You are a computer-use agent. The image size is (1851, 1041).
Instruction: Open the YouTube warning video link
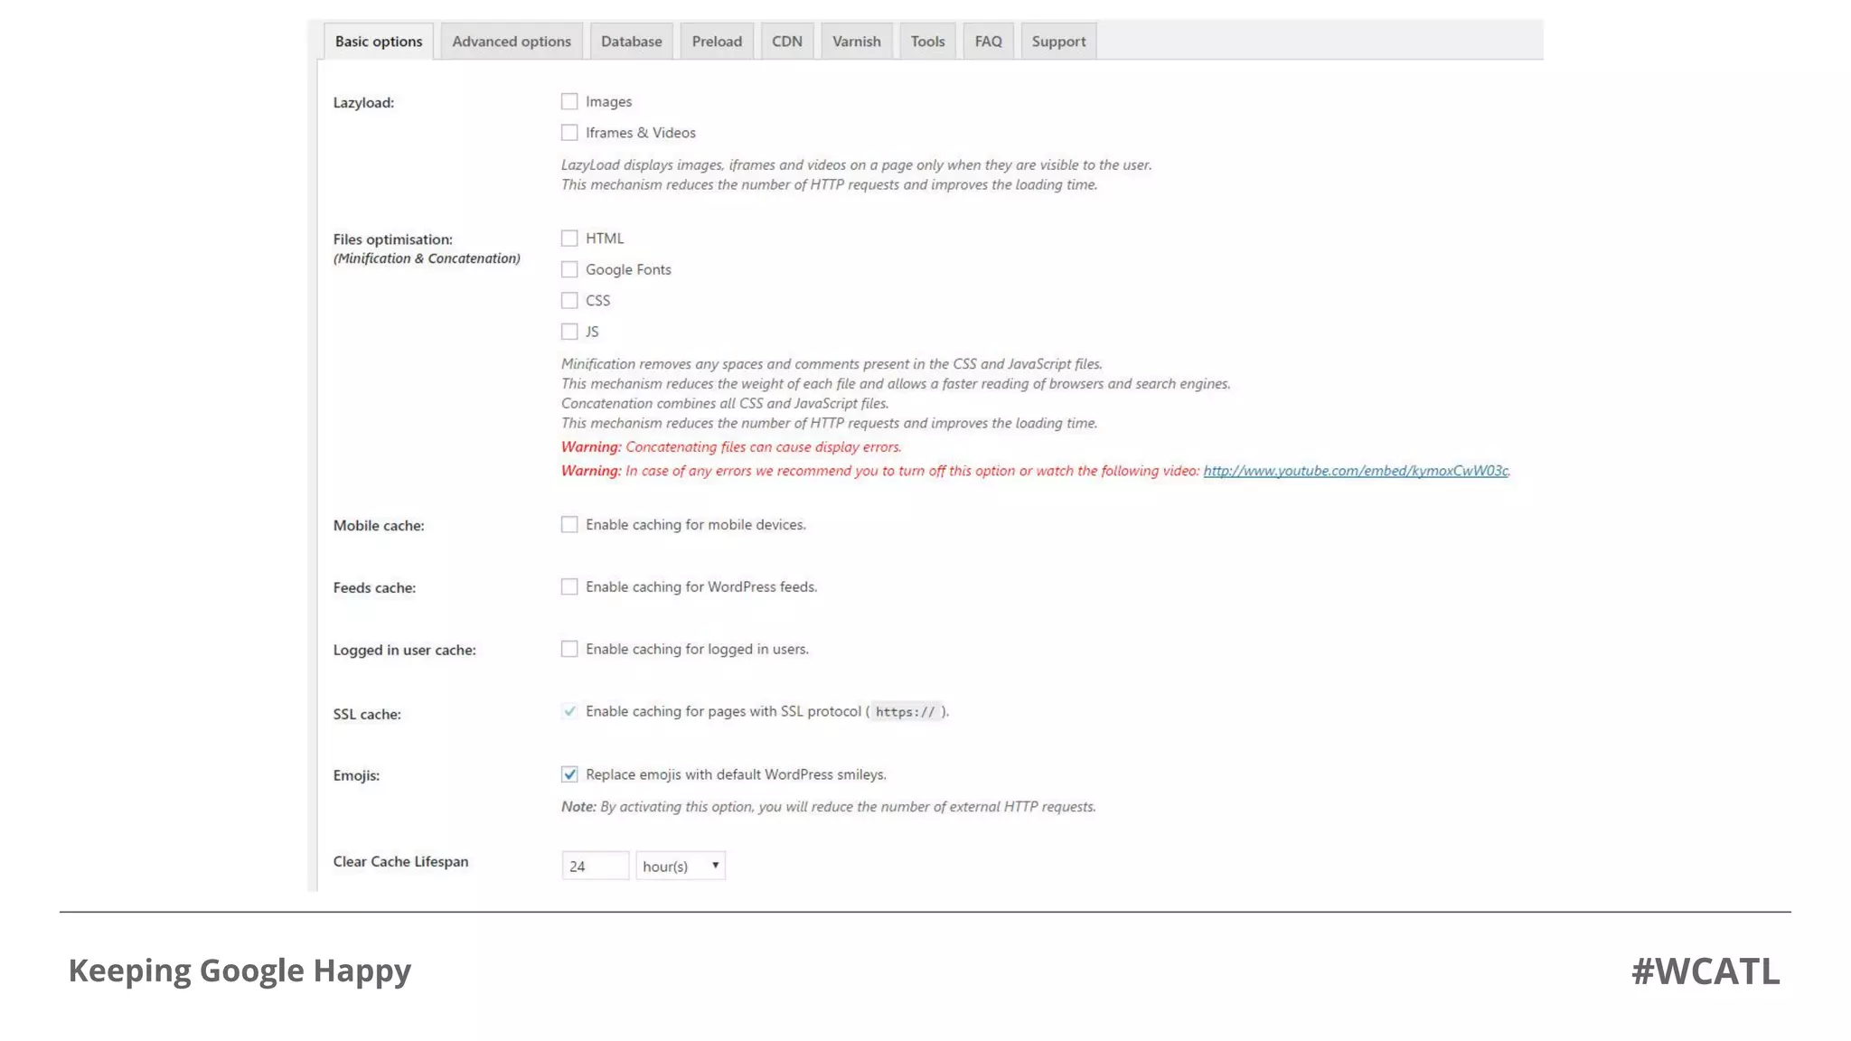(x=1355, y=471)
